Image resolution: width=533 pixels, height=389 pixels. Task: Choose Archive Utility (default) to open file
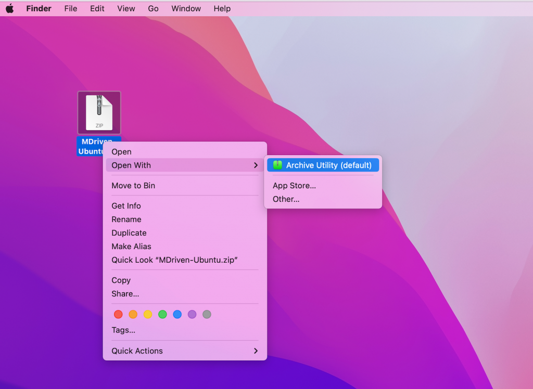[x=328, y=165]
